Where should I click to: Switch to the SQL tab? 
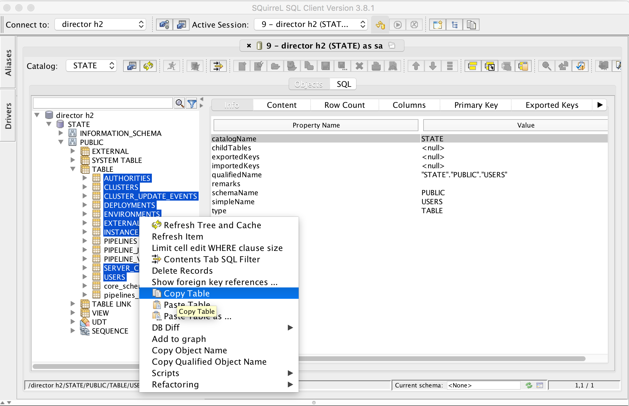(x=344, y=84)
